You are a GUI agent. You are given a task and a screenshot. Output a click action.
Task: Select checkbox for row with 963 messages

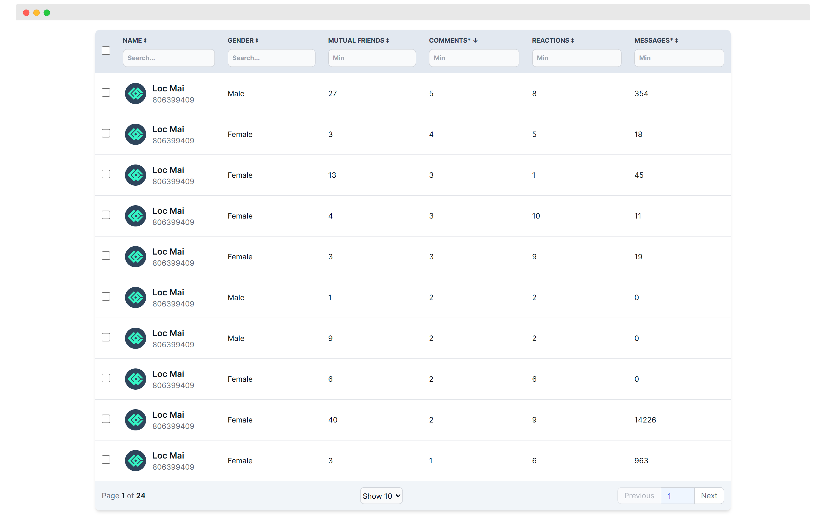[106, 460]
